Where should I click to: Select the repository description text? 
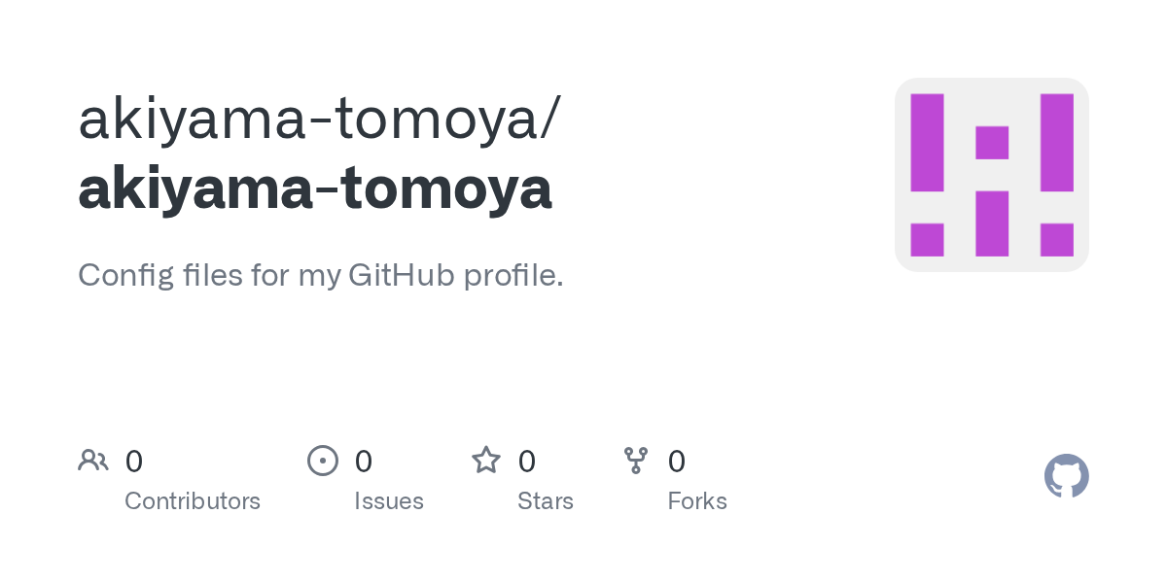click(x=320, y=275)
